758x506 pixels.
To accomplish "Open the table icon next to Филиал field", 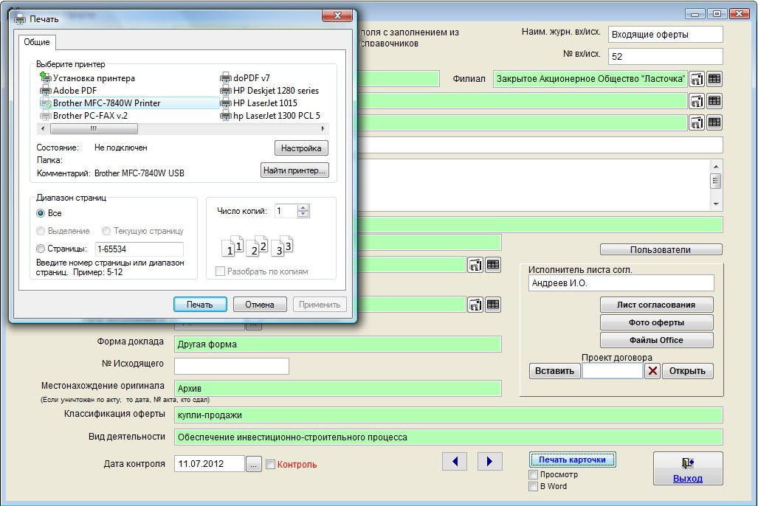I will point(714,79).
